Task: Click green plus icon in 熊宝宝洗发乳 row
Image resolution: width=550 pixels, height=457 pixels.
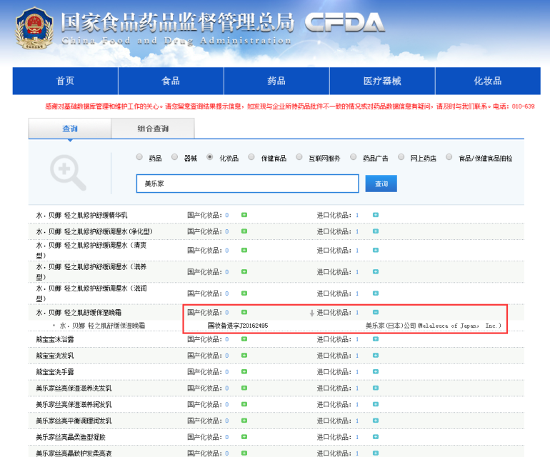Action: coord(244,356)
